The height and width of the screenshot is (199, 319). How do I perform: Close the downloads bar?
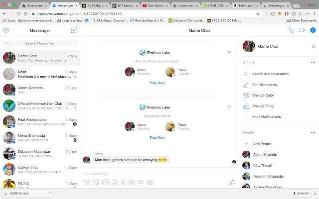coord(315,194)
